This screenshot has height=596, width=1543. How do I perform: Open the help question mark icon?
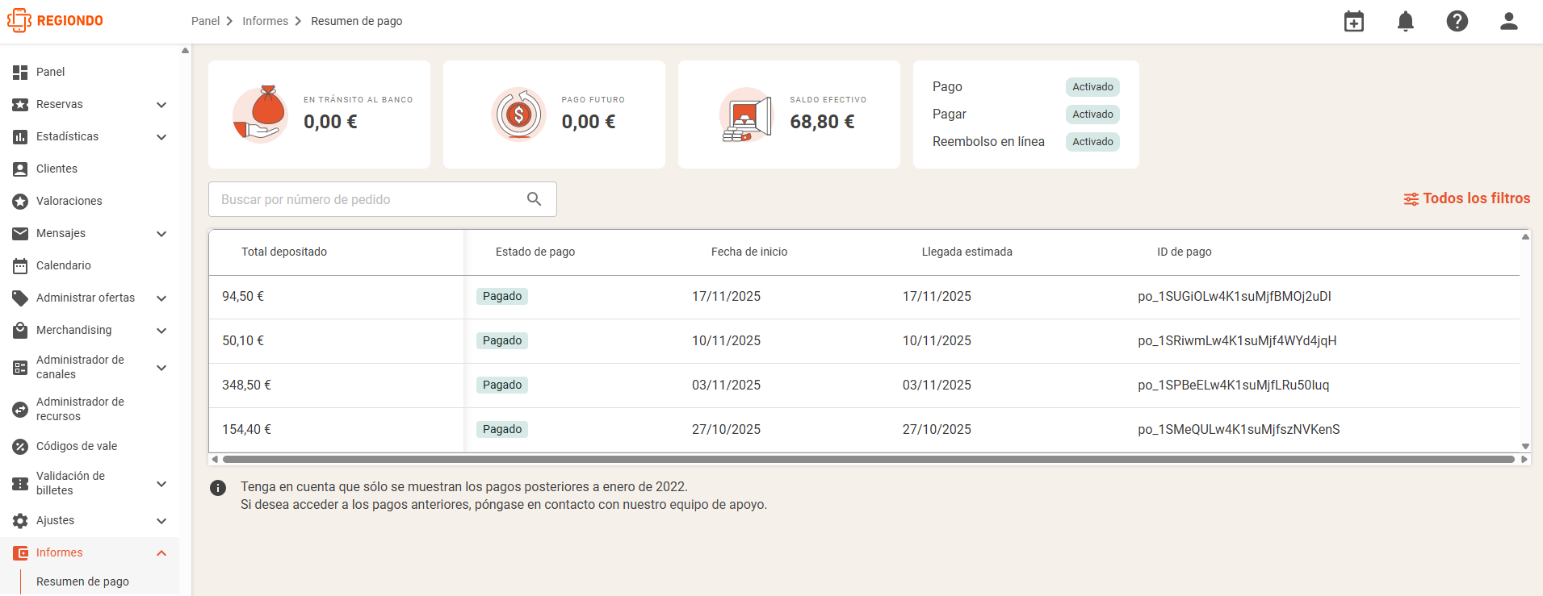(1457, 21)
